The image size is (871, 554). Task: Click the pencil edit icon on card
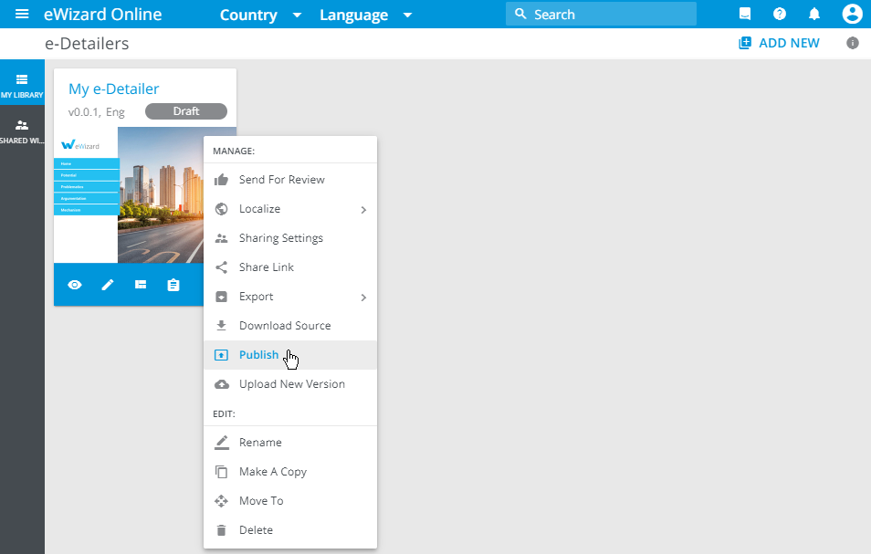[x=108, y=285]
